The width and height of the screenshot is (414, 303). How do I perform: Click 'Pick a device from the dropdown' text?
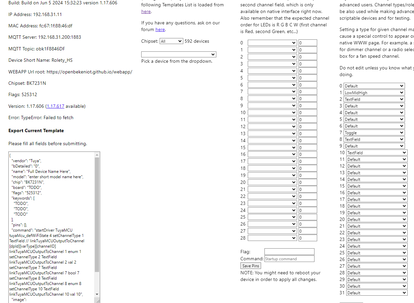[x=177, y=61]
